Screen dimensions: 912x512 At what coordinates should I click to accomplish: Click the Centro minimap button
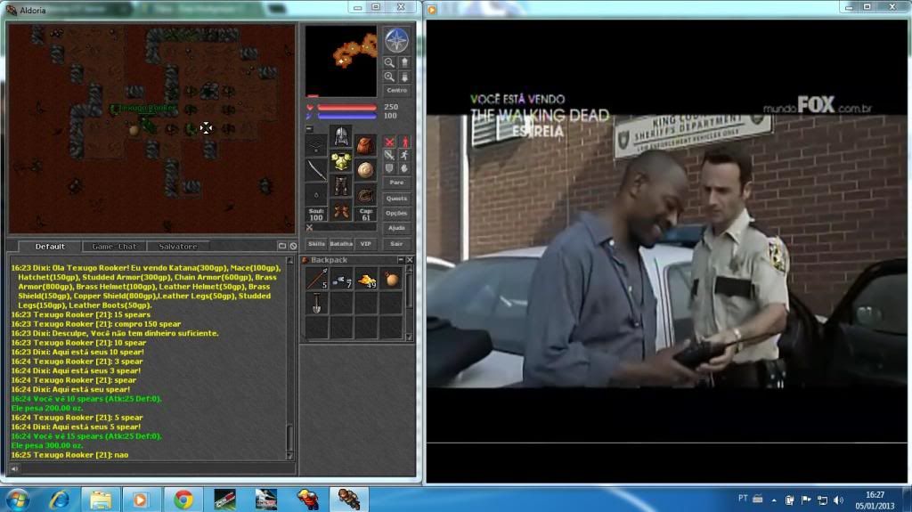(396, 90)
